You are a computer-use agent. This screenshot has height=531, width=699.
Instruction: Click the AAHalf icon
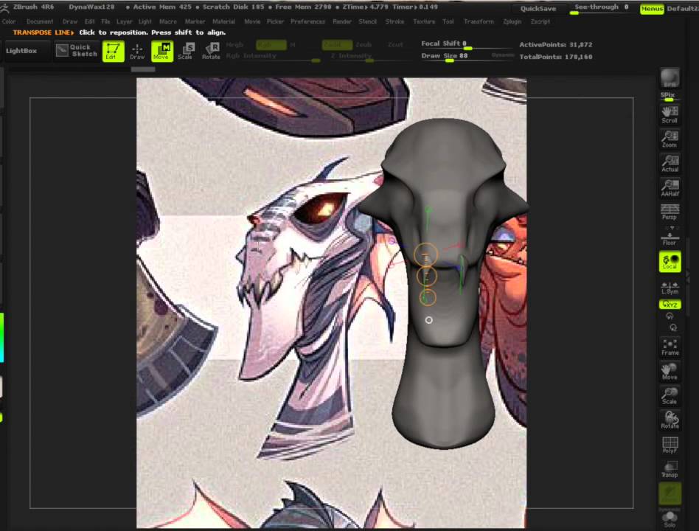coord(670,188)
